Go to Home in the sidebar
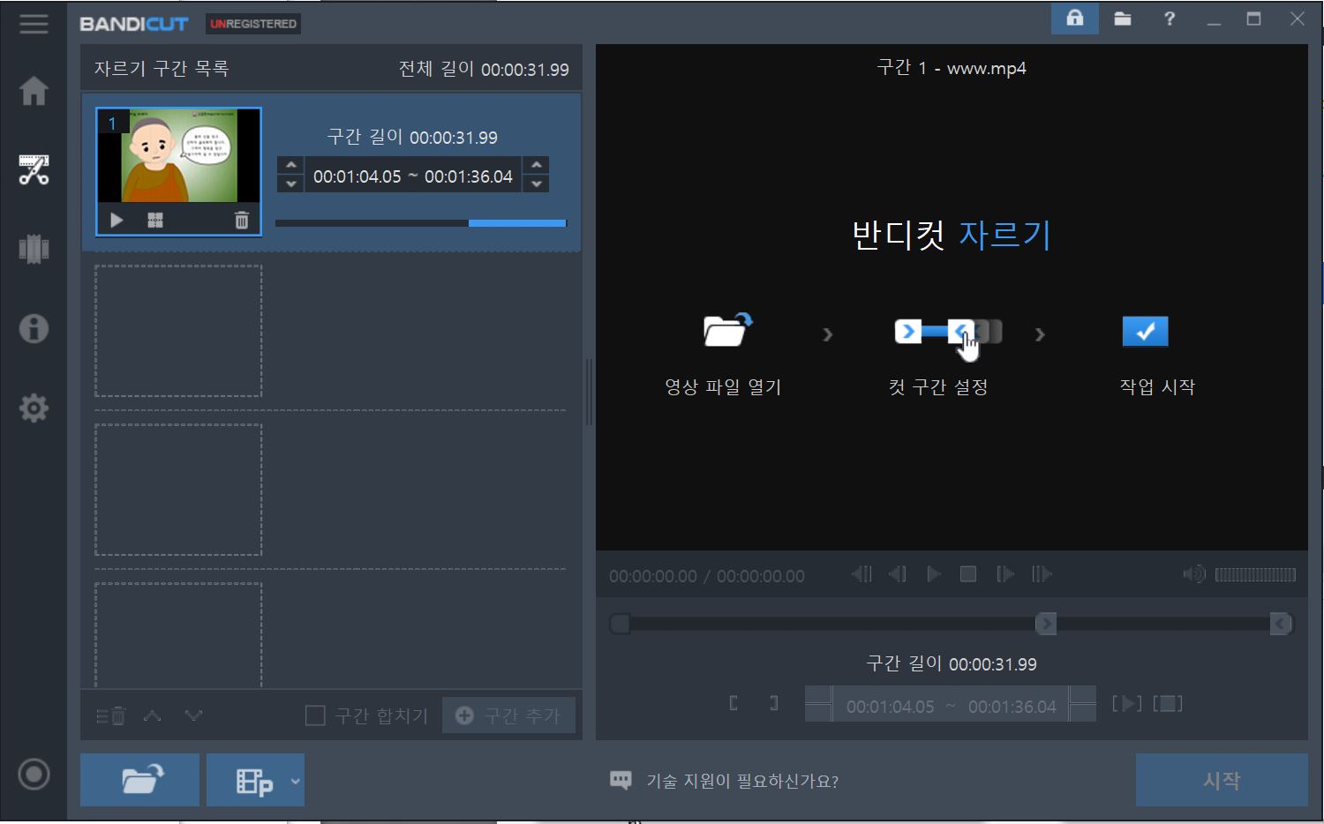 coord(34,91)
